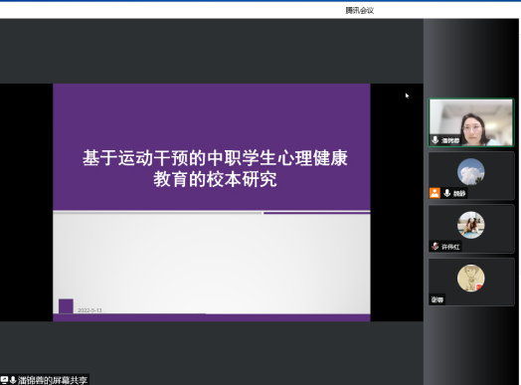The height and width of the screenshot is (385, 521).
Task: Click the name label on the webcam tile
Action: [450, 140]
